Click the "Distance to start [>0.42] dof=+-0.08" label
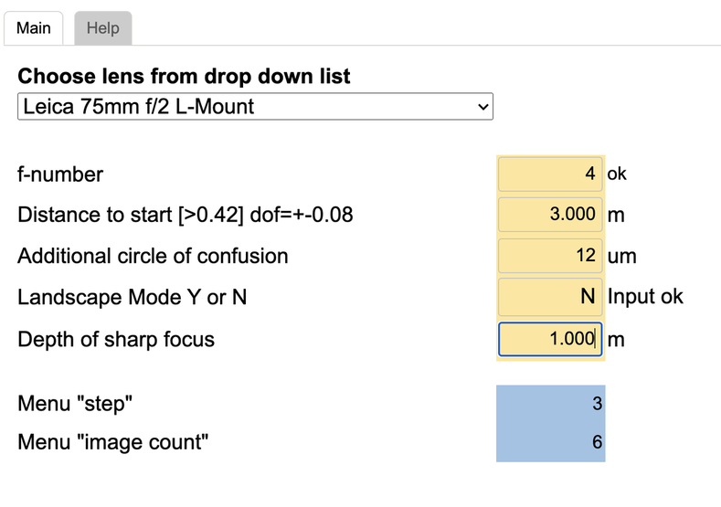721x507 pixels. [186, 215]
